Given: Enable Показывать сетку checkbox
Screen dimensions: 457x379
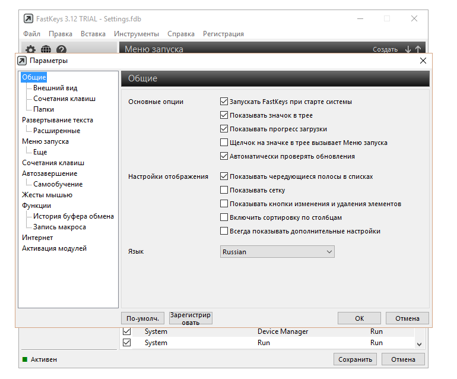Looking at the screenshot, I should coord(224,190).
